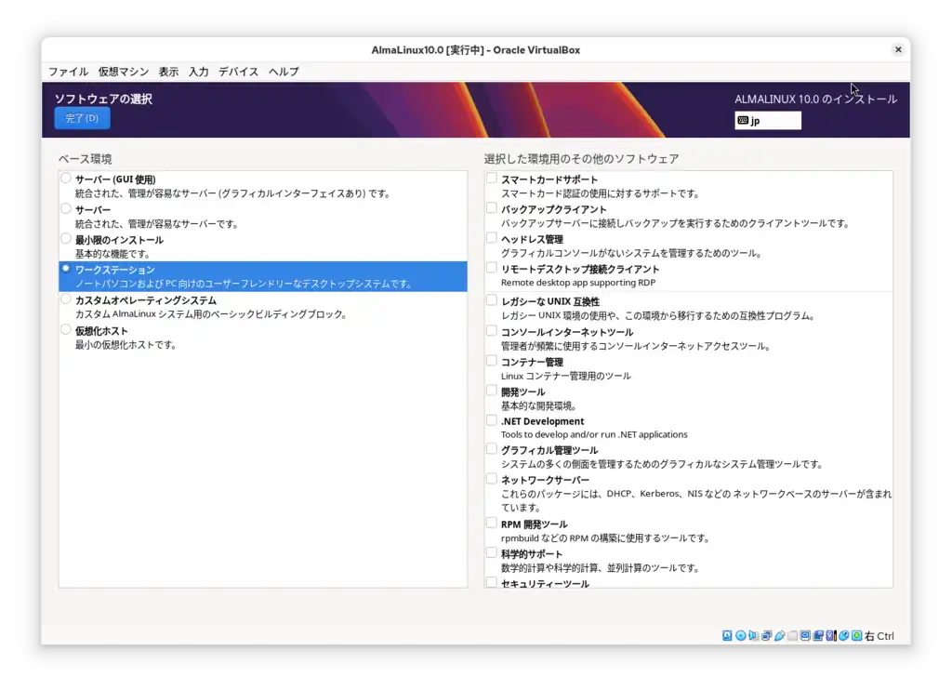952x690 pixels.
Task: Click the mouse integration icon in status bar
Action: point(842,636)
